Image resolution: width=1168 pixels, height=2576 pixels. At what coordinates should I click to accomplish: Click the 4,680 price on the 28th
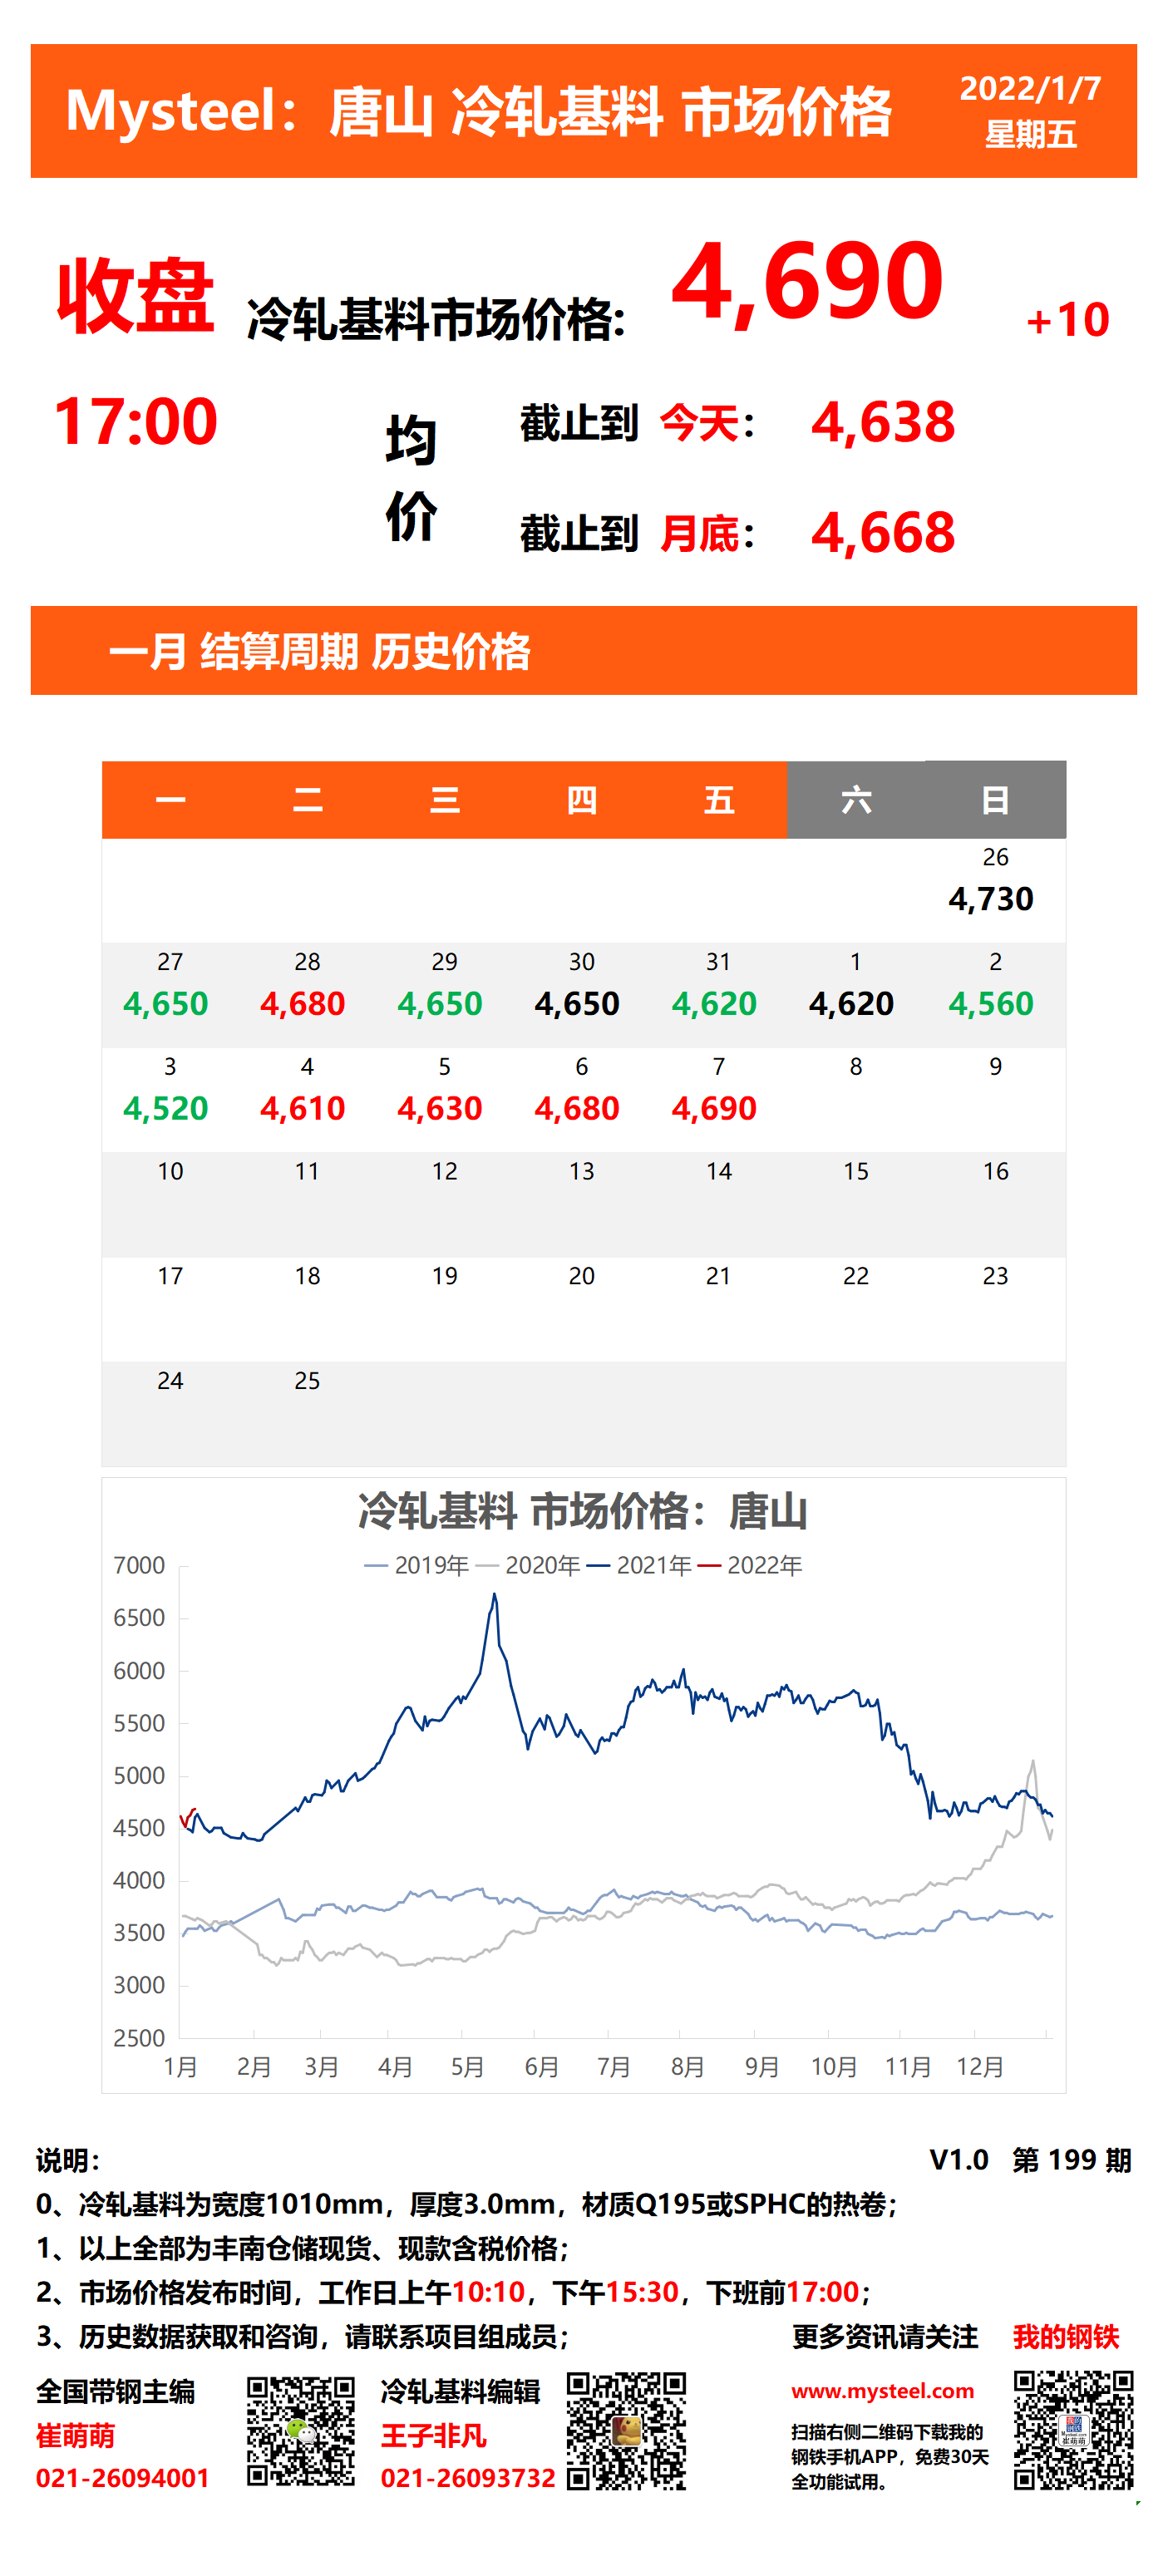coord(303,1004)
